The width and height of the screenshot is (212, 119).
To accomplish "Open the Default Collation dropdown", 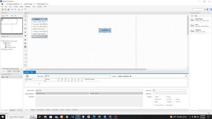I will point(116,93).
